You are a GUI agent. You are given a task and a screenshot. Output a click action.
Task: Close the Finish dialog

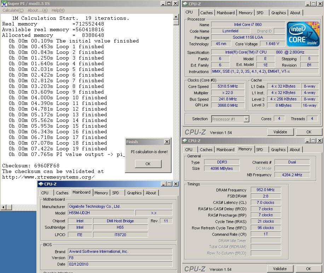[167, 142]
